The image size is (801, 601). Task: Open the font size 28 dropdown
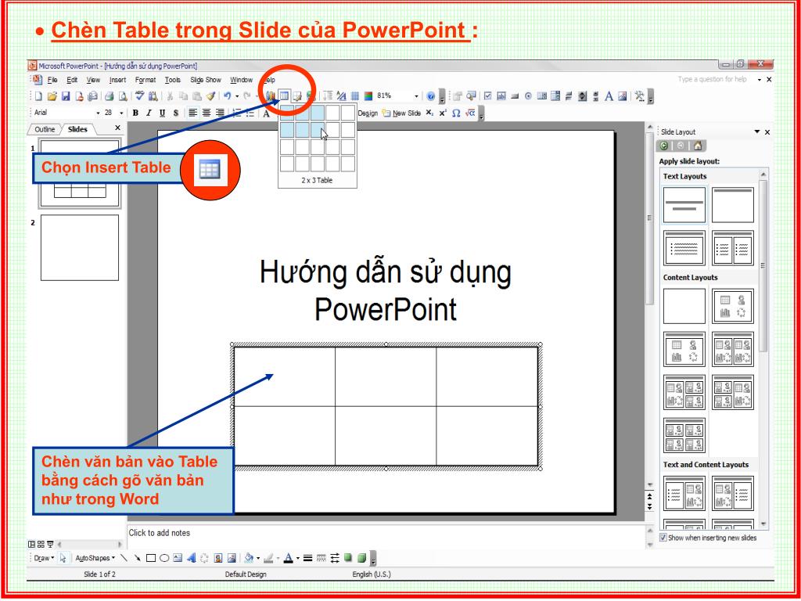121,113
